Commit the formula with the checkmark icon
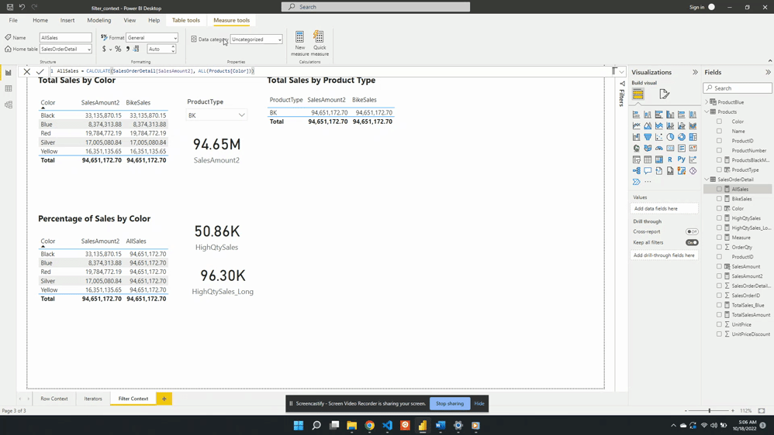Viewport: 774px width, 435px height. point(40,71)
